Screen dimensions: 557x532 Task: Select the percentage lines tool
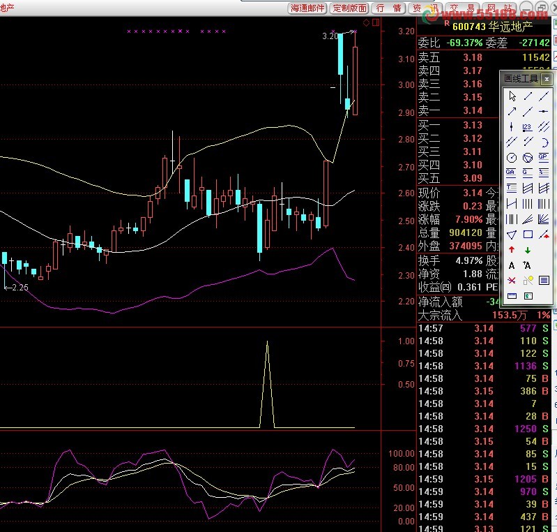(544, 173)
